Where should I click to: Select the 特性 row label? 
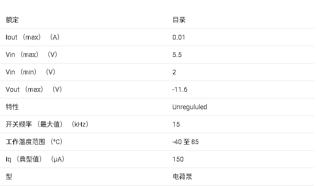tap(12, 107)
